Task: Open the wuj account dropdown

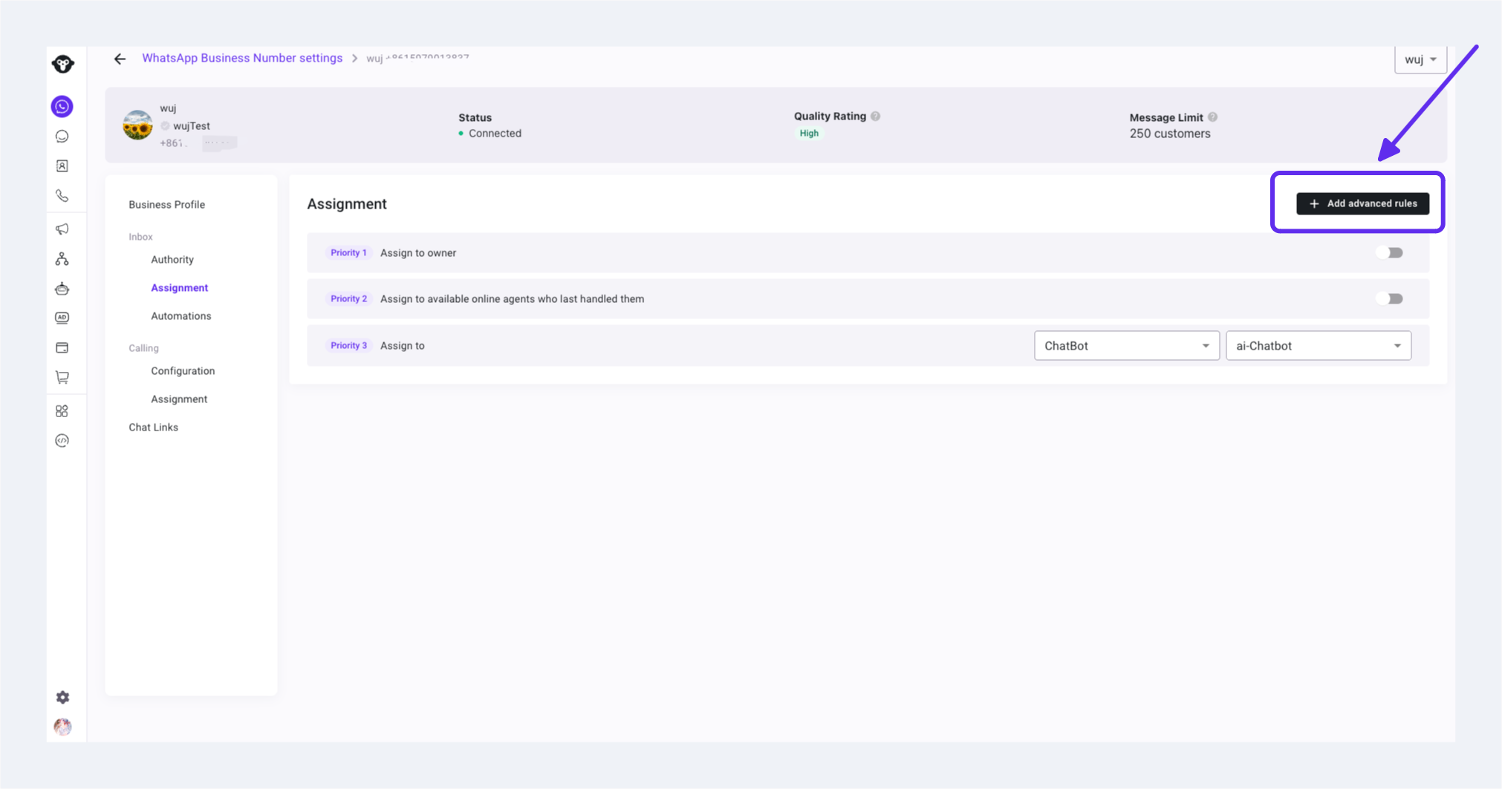Action: click(x=1420, y=59)
